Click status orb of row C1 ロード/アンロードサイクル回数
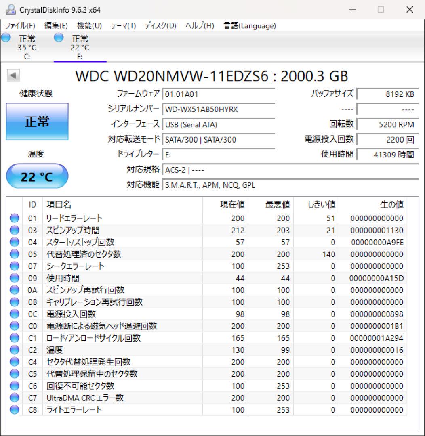425x436 pixels. pos(15,338)
